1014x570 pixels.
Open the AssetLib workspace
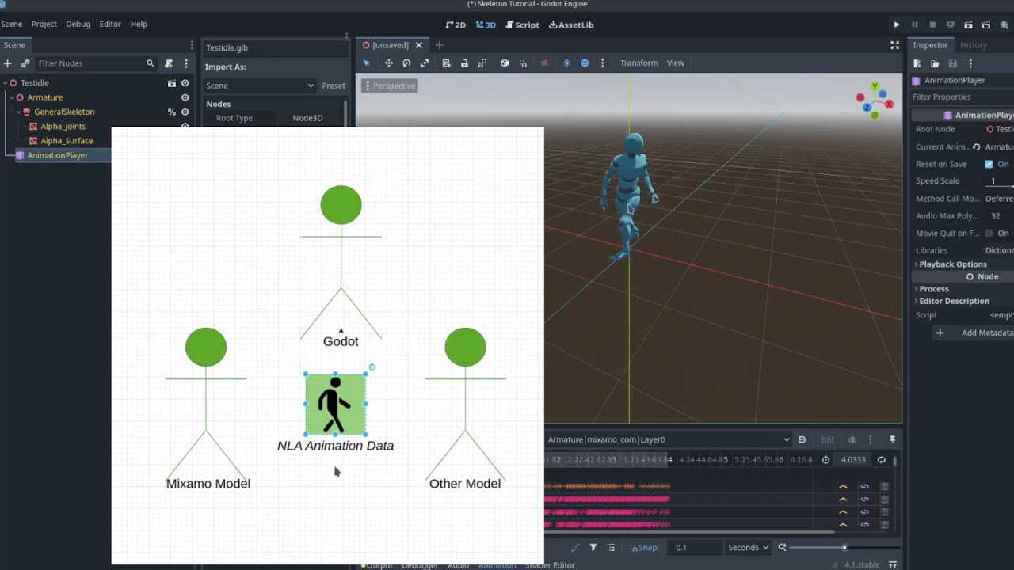pyautogui.click(x=571, y=25)
